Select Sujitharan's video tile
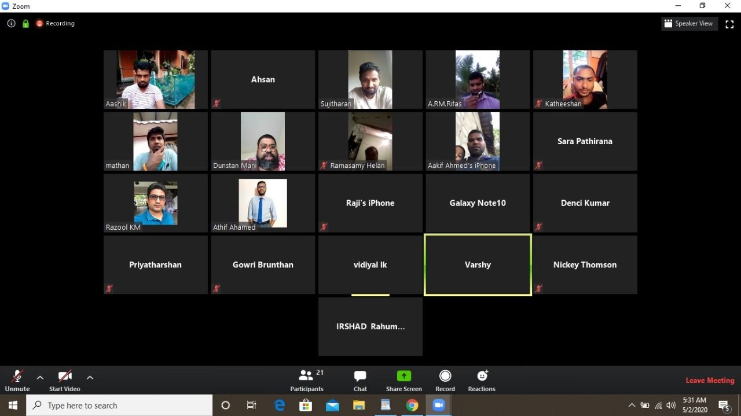The height and width of the screenshot is (416, 741). click(x=370, y=79)
